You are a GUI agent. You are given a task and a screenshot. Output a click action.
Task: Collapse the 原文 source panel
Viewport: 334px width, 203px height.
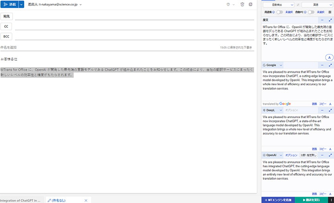point(322,20)
